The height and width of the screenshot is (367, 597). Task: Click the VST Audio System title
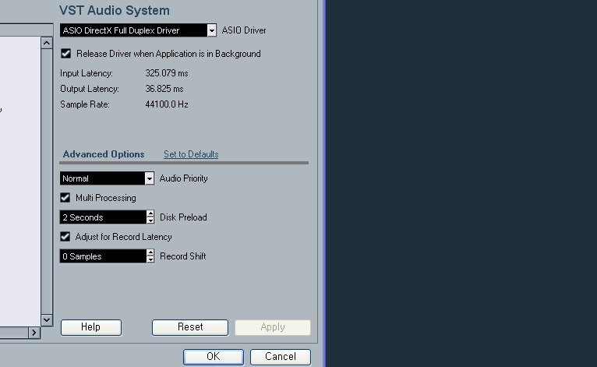(115, 10)
